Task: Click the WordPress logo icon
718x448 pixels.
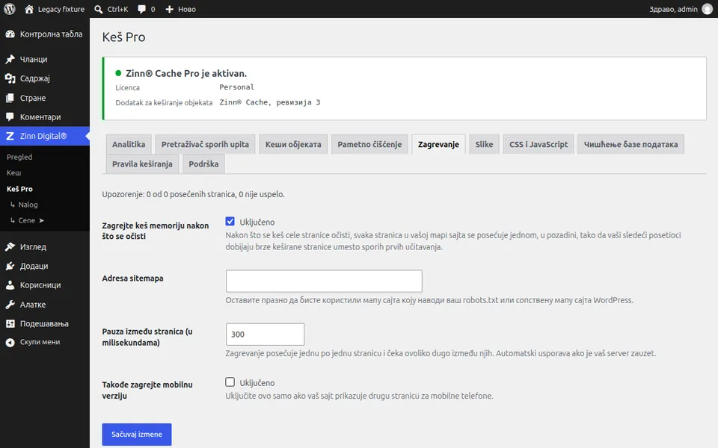Action: click(x=10, y=9)
